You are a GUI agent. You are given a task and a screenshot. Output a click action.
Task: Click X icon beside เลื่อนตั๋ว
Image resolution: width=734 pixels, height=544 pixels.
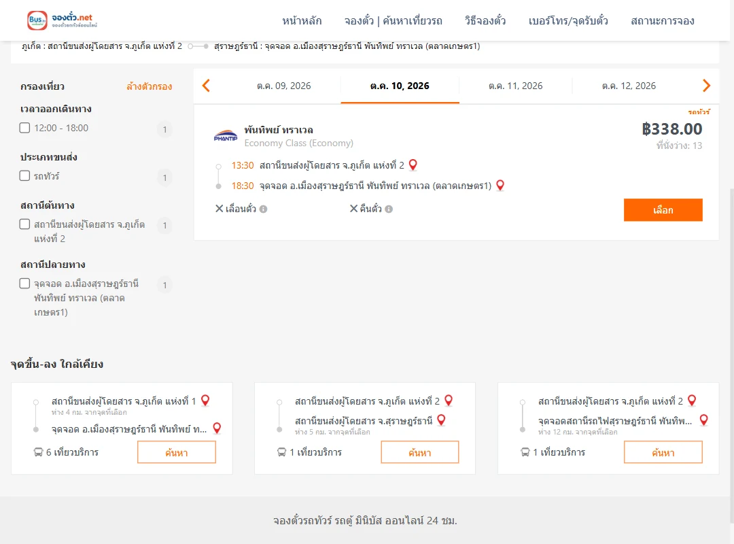pyautogui.click(x=219, y=209)
